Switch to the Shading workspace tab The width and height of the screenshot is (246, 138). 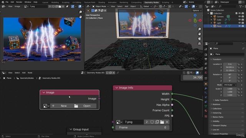click(101, 2)
